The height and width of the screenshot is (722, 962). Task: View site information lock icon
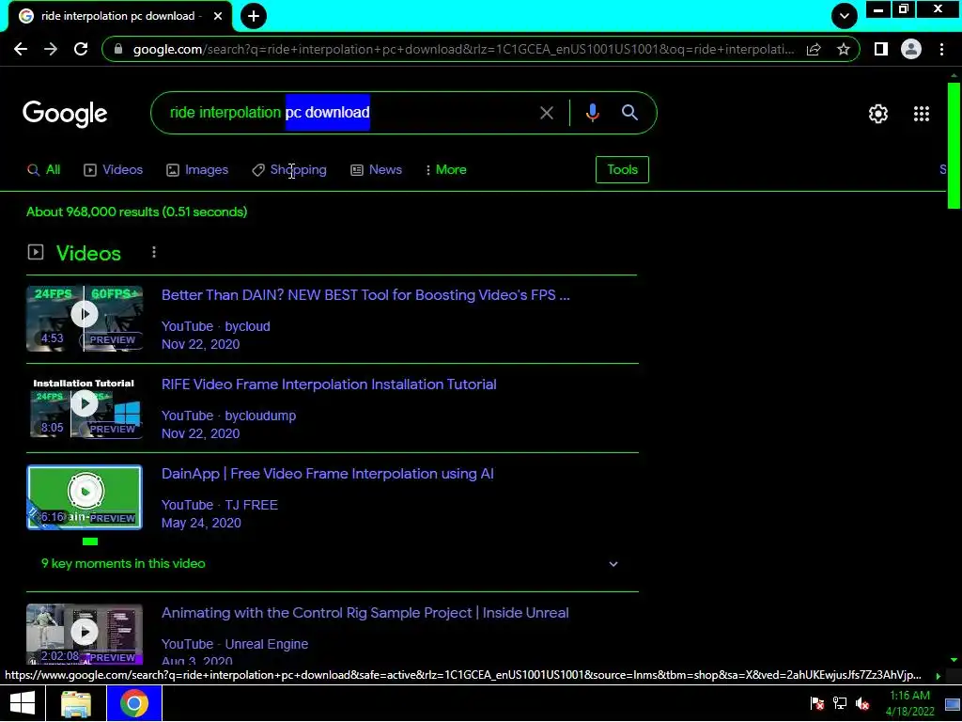tap(118, 49)
